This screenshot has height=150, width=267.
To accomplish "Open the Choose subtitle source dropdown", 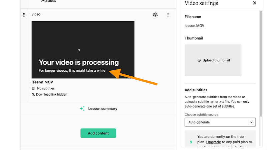I will coord(220,122).
